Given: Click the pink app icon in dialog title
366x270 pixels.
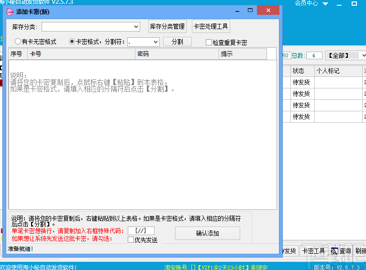Looking at the screenshot, I should point(10,11).
